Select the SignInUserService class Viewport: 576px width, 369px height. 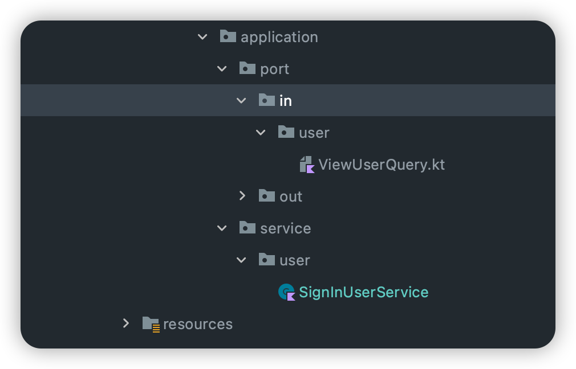pos(363,293)
